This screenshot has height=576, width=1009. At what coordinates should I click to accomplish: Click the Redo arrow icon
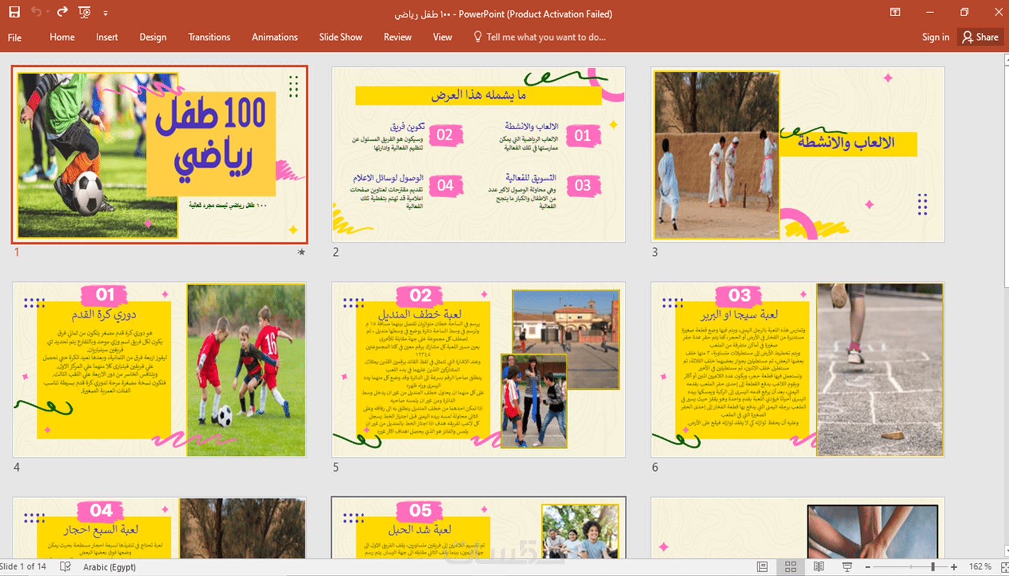tap(62, 12)
